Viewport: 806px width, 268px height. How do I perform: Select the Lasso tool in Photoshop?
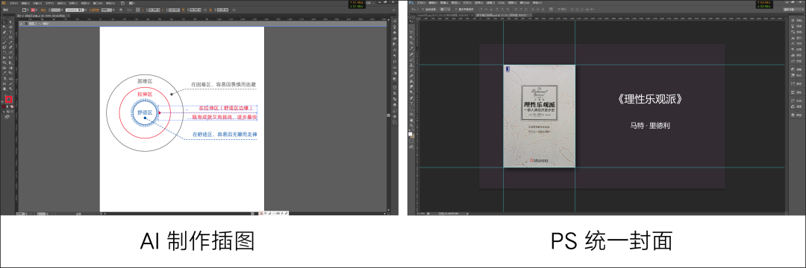411,32
